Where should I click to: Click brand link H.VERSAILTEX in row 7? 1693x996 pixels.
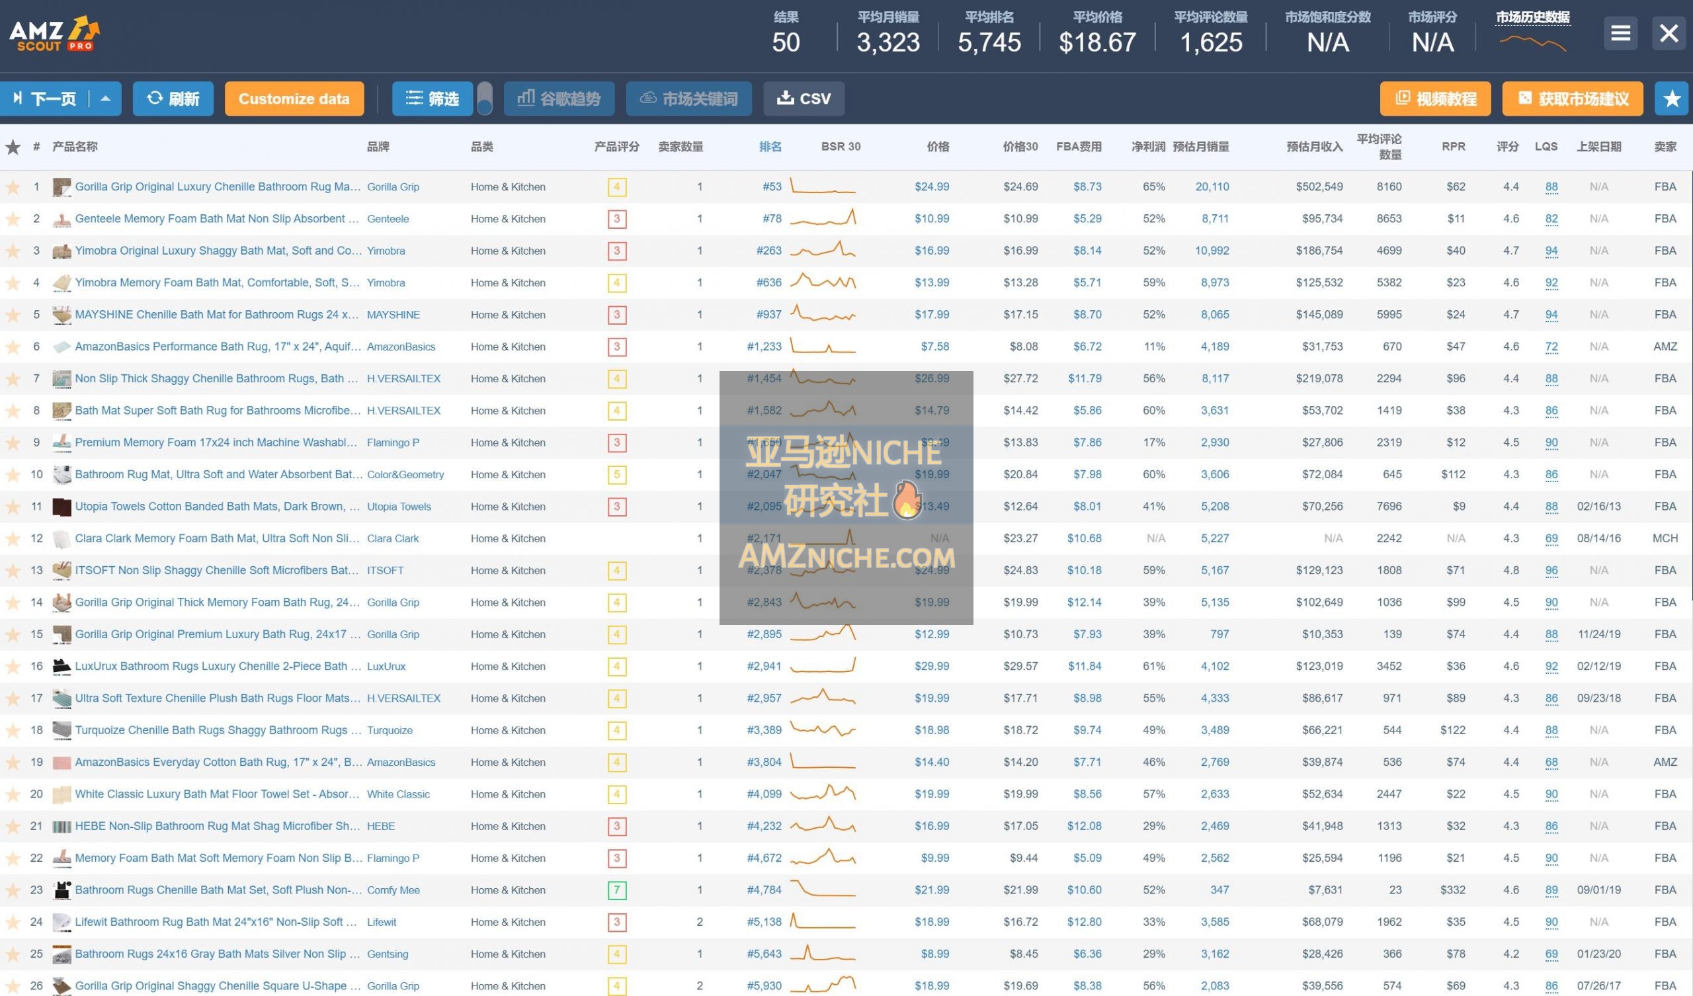tap(404, 378)
